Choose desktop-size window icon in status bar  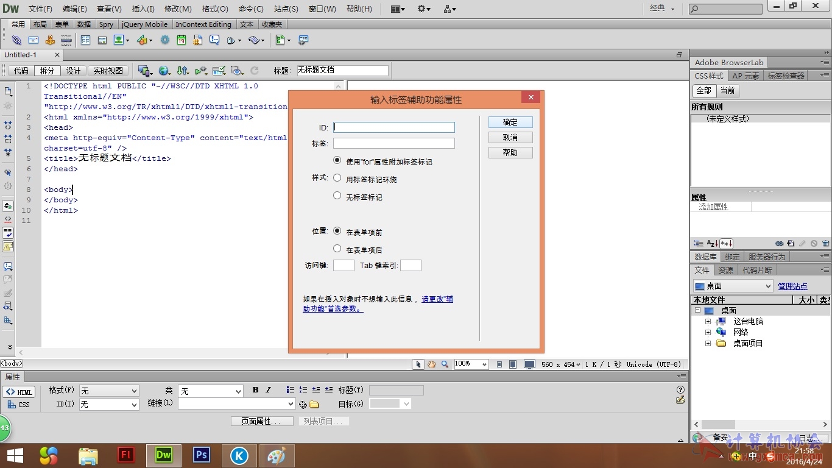pos(529,364)
